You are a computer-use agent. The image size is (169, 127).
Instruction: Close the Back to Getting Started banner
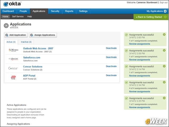165,17
